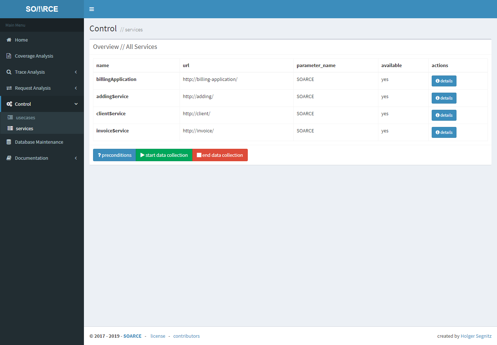Select the Control menu item
The image size is (497, 345).
tap(42, 104)
